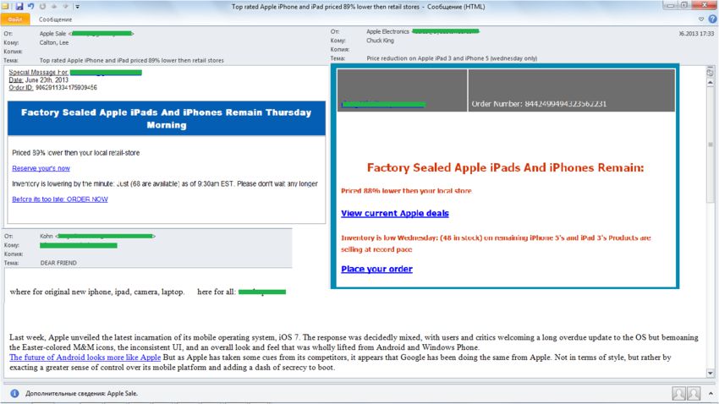Click red 'Priced 88% lower then your local store' text

click(406, 191)
